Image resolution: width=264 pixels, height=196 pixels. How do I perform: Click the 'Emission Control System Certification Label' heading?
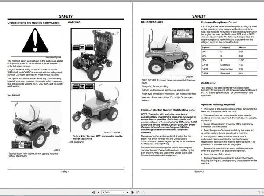(168, 110)
